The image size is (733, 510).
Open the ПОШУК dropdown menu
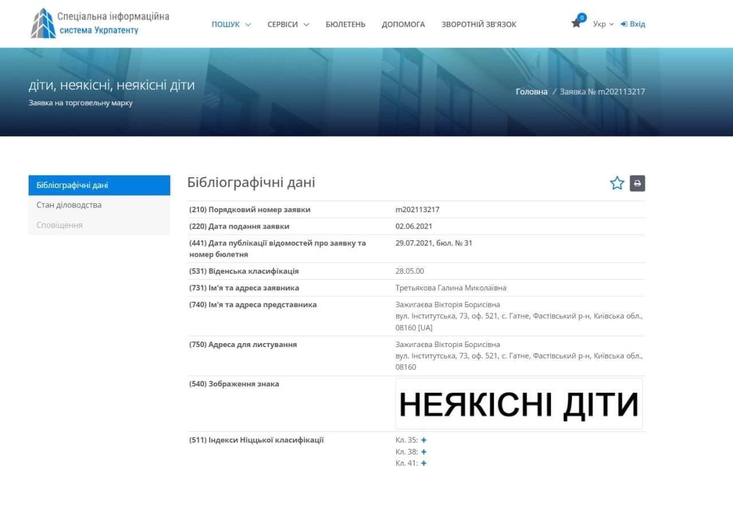point(231,24)
